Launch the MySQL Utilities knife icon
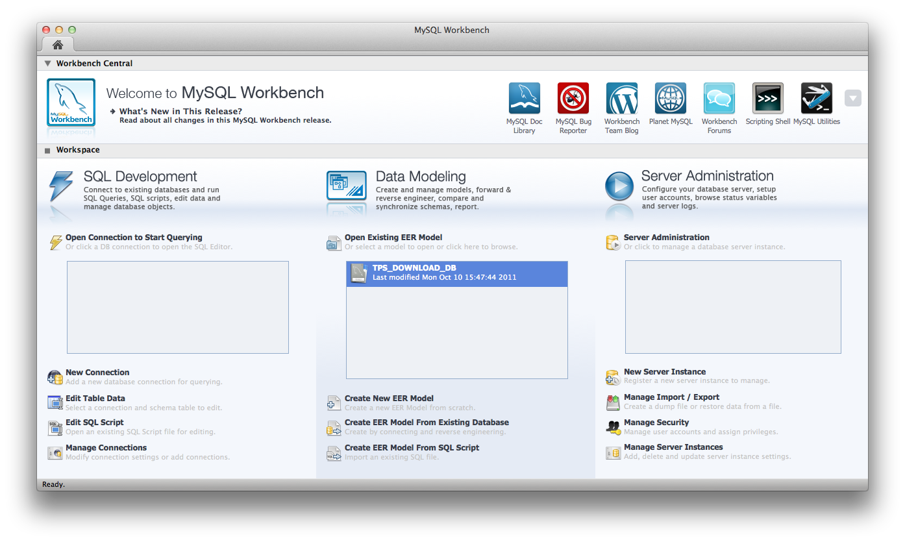905x542 pixels. tap(817, 99)
